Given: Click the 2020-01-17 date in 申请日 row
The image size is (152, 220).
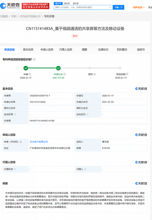Looking at the screenshot, I should tap(108, 96).
